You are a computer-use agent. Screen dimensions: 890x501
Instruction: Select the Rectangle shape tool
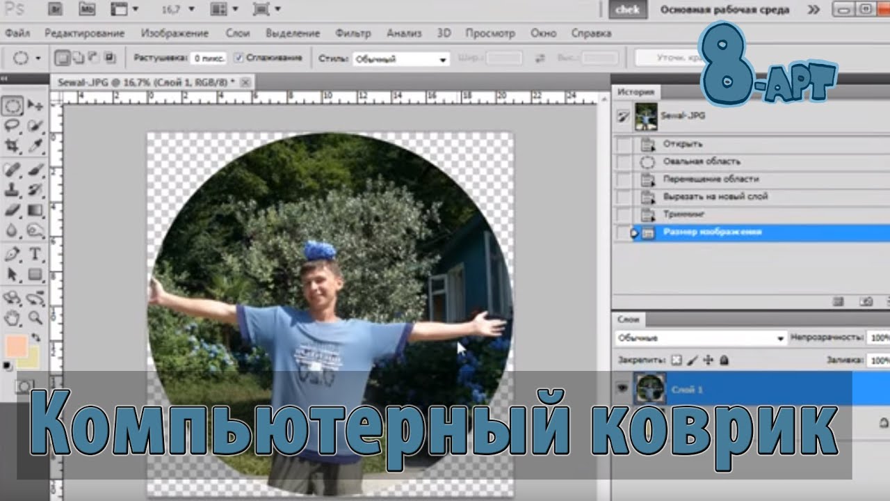(35, 274)
